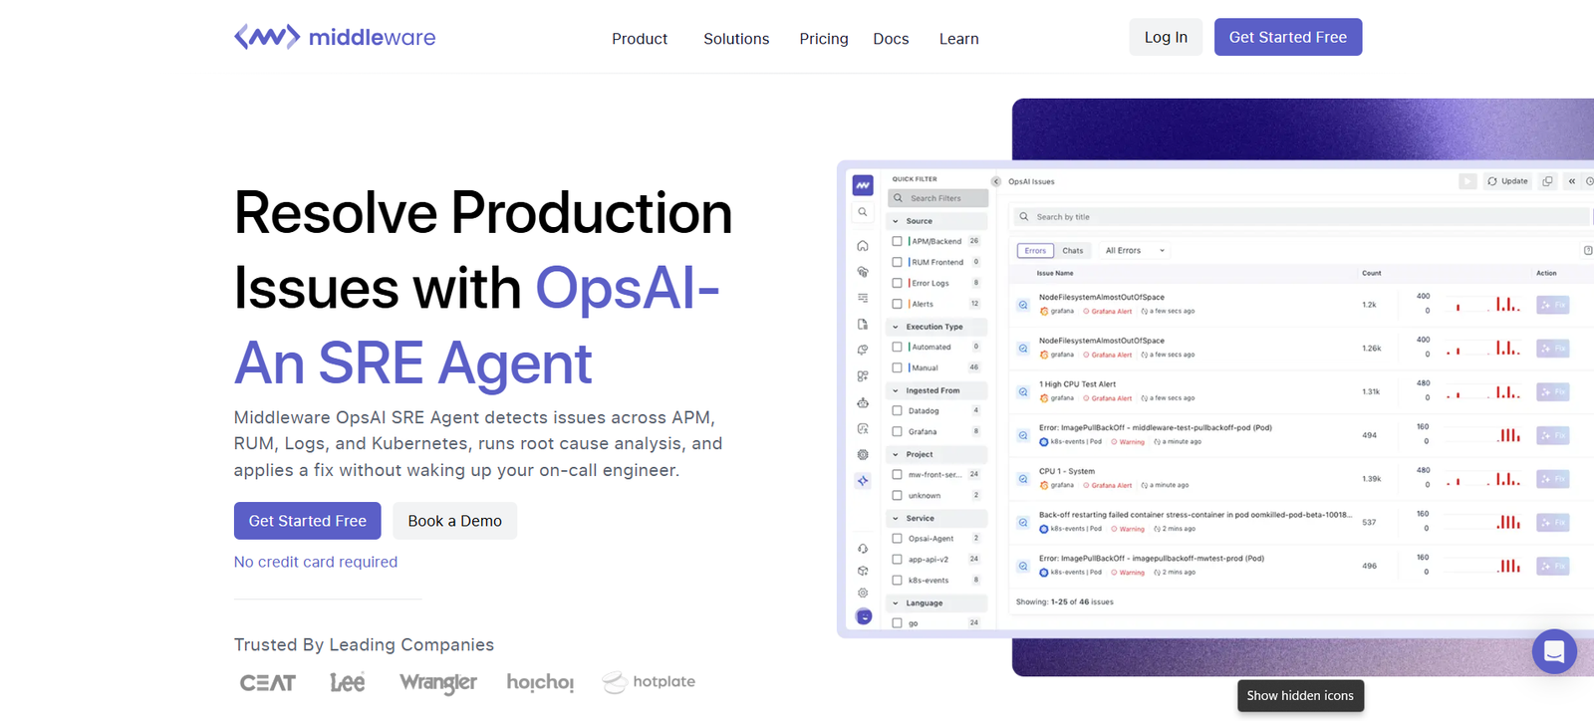The width and height of the screenshot is (1594, 724).
Task: Open the All Errors dropdown
Action: click(1135, 250)
